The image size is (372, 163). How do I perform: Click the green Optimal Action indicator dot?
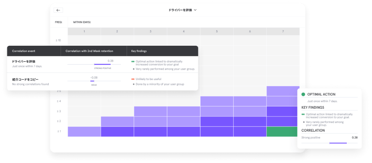(303, 94)
